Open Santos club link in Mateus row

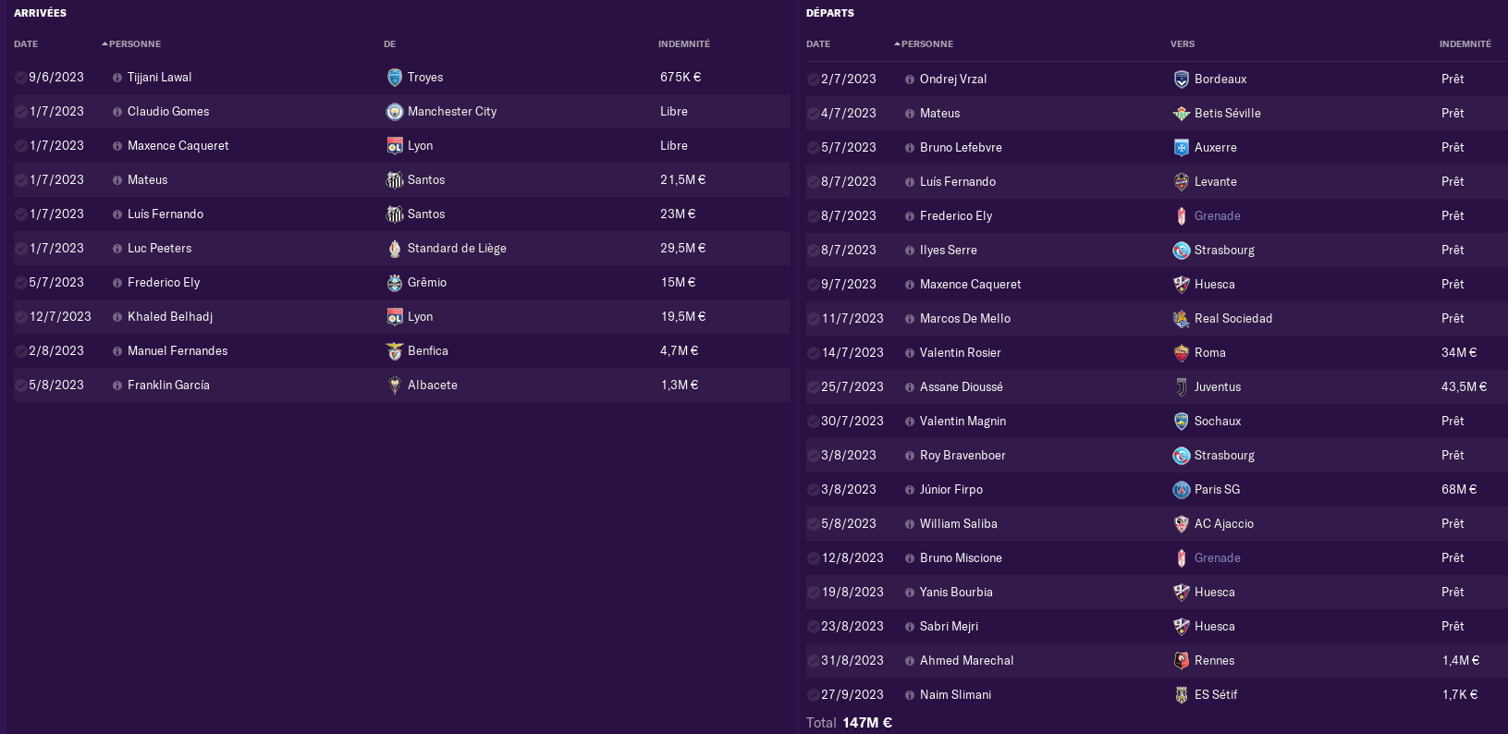(426, 180)
